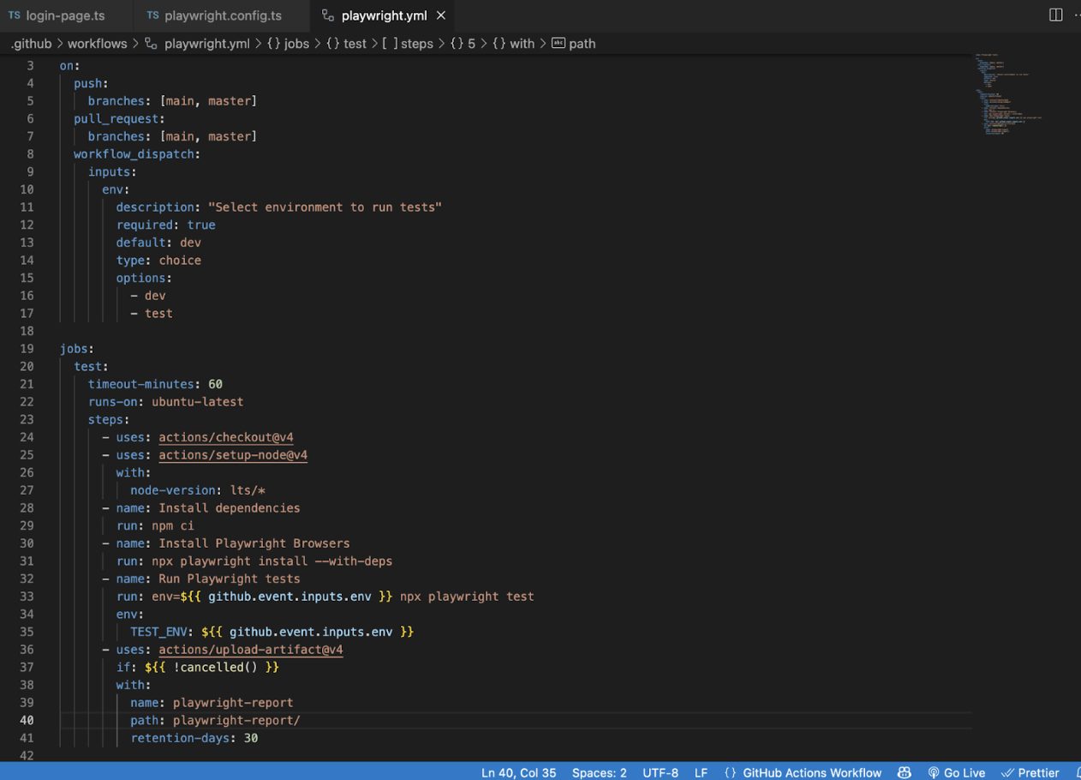
Task: Click the notifications bell in status bar
Action: [1077, 772]
